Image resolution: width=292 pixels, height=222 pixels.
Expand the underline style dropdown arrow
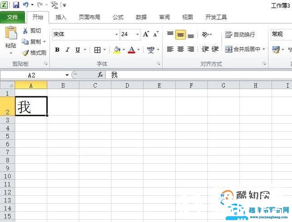click(85, 50)
